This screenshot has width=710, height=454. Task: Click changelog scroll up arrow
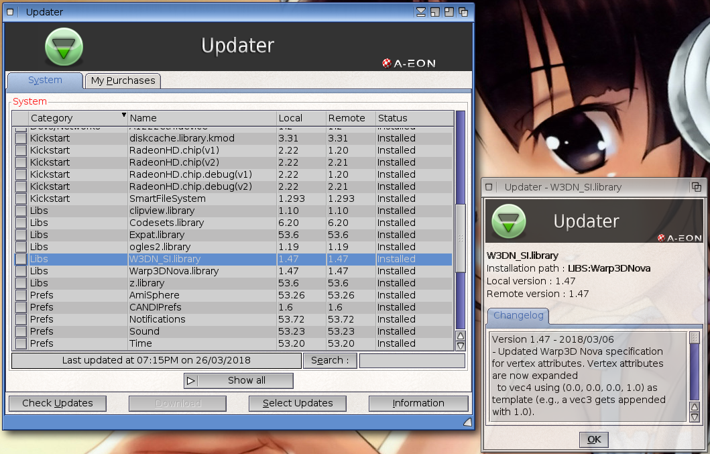[x=695, y=406]
